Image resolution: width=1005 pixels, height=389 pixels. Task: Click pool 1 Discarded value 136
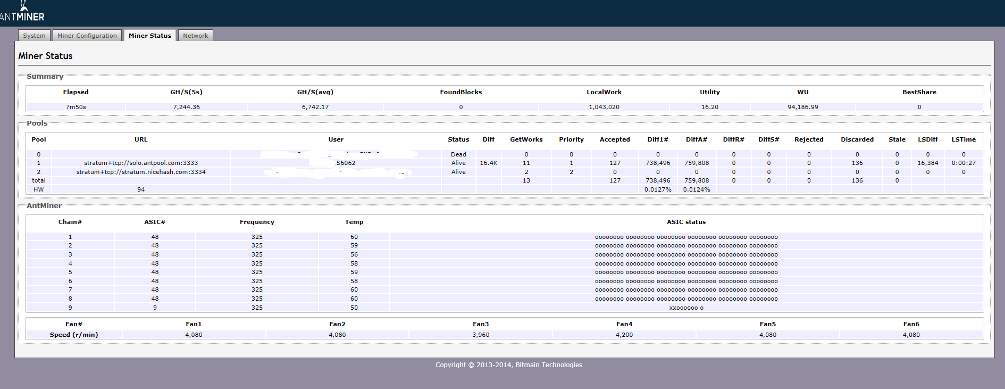(x=857, y=163)
